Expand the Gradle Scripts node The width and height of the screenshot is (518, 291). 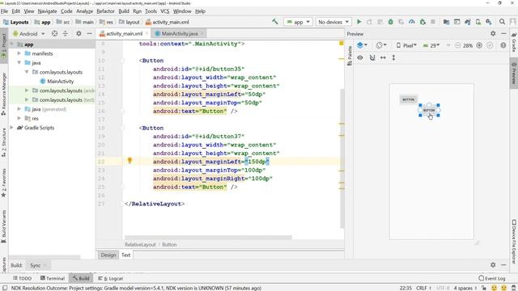(x=12, y=128)
